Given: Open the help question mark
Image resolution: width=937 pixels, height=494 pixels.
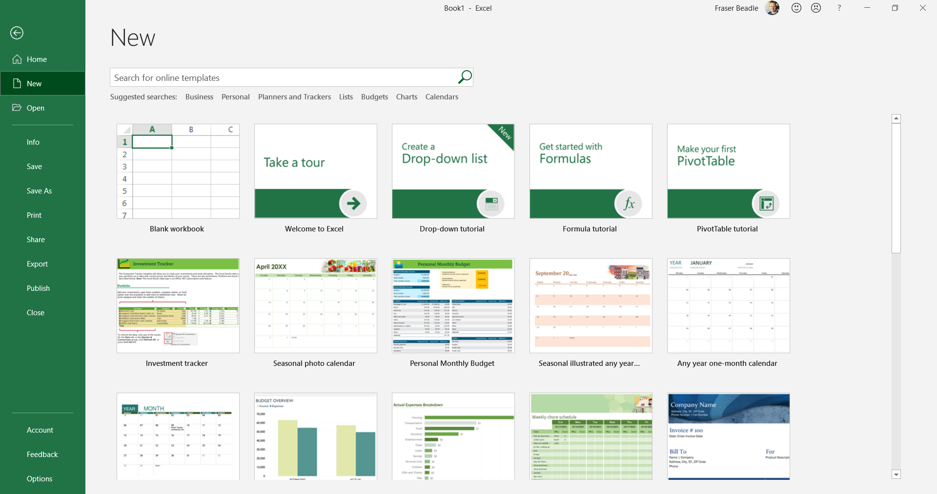Looking at the screenshot, I should coord(839,8).
